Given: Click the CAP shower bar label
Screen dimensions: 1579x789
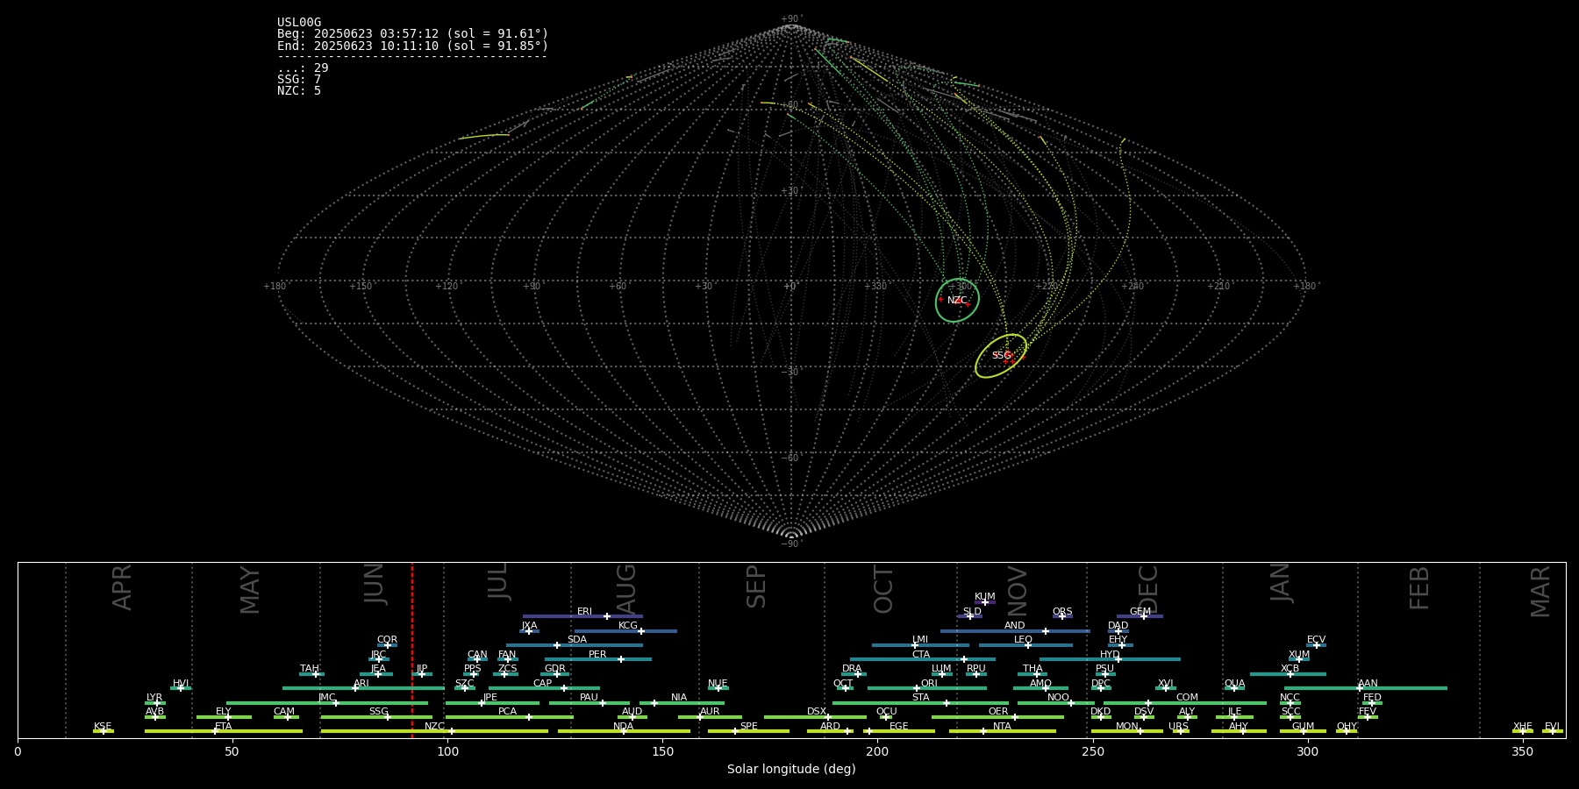Looking at the screenshot, I should click(543, 684).
